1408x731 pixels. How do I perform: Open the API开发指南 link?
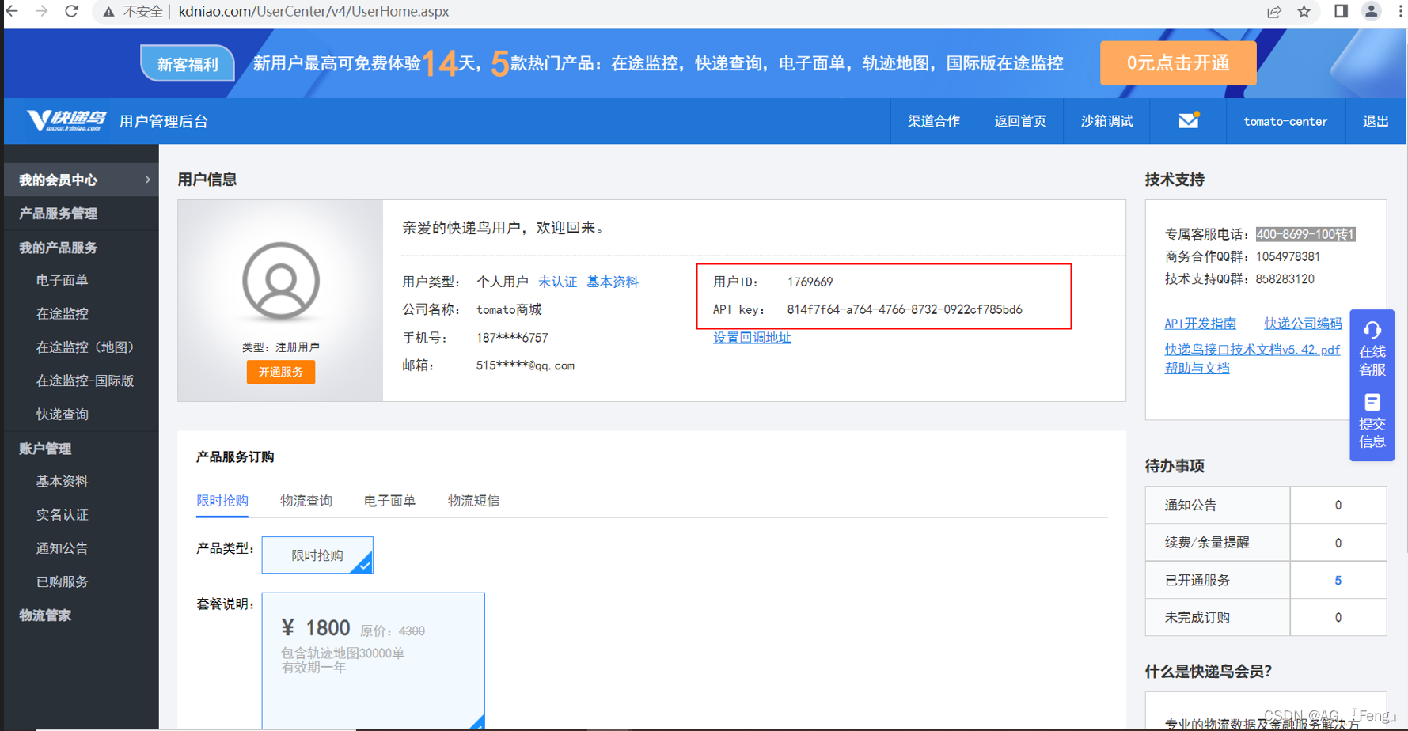1200,324
